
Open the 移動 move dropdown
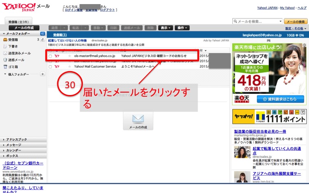(x=98, y=28)
